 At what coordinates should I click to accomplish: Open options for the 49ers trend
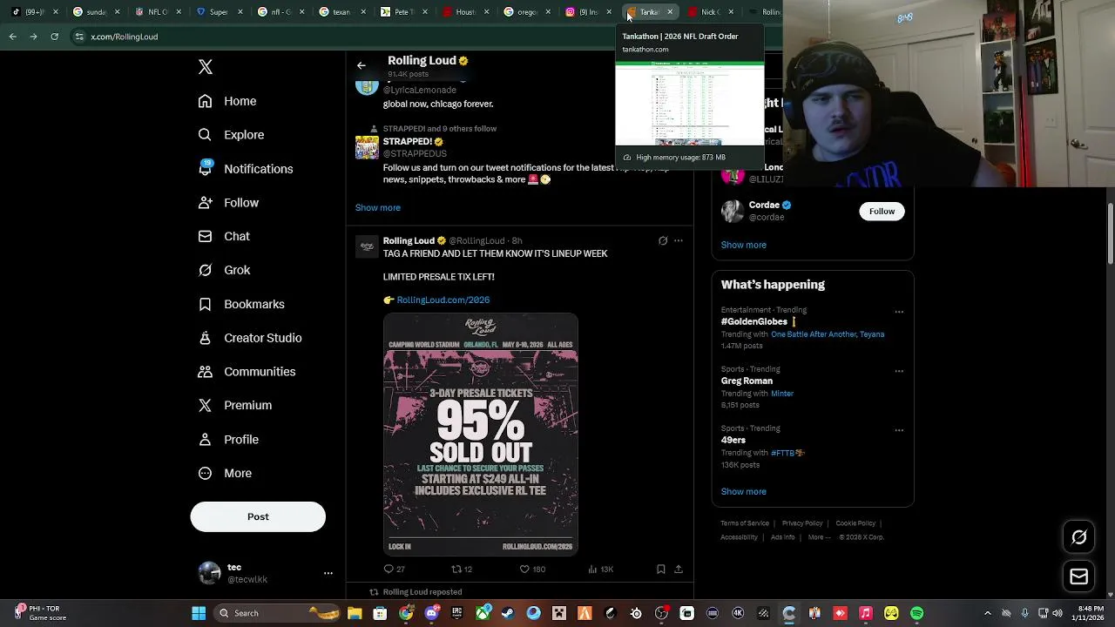tap(899, 430)
